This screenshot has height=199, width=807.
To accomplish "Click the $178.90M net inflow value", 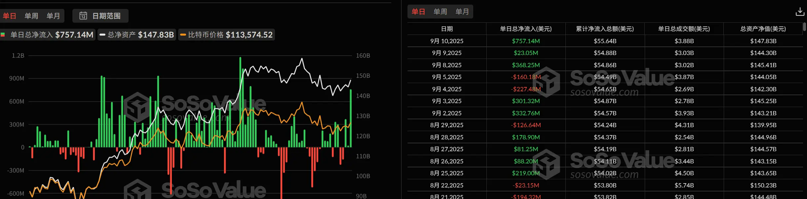I will [526, 137].
